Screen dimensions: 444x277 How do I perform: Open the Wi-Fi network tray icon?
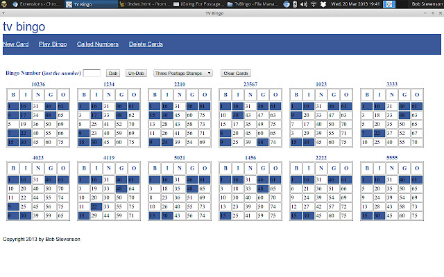(313, 4)
